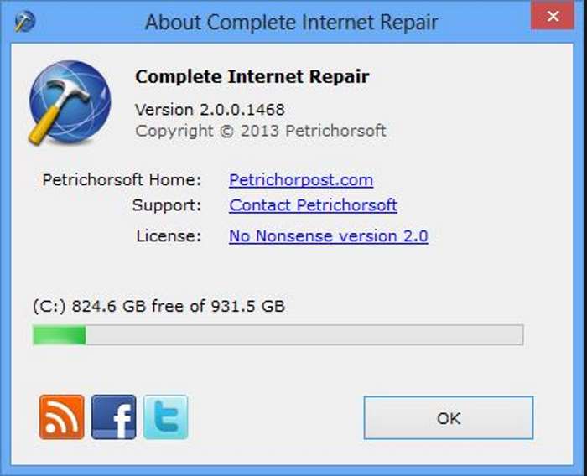This screenshot has height=476, width=587.
Task: Open the Petrichorpost.com link
Action: point(301,180)
